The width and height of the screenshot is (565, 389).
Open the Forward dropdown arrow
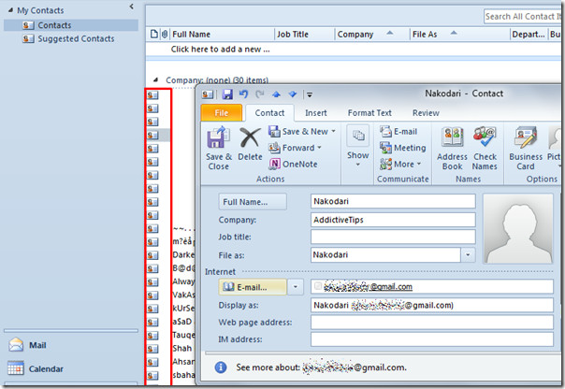click(319, 148)
